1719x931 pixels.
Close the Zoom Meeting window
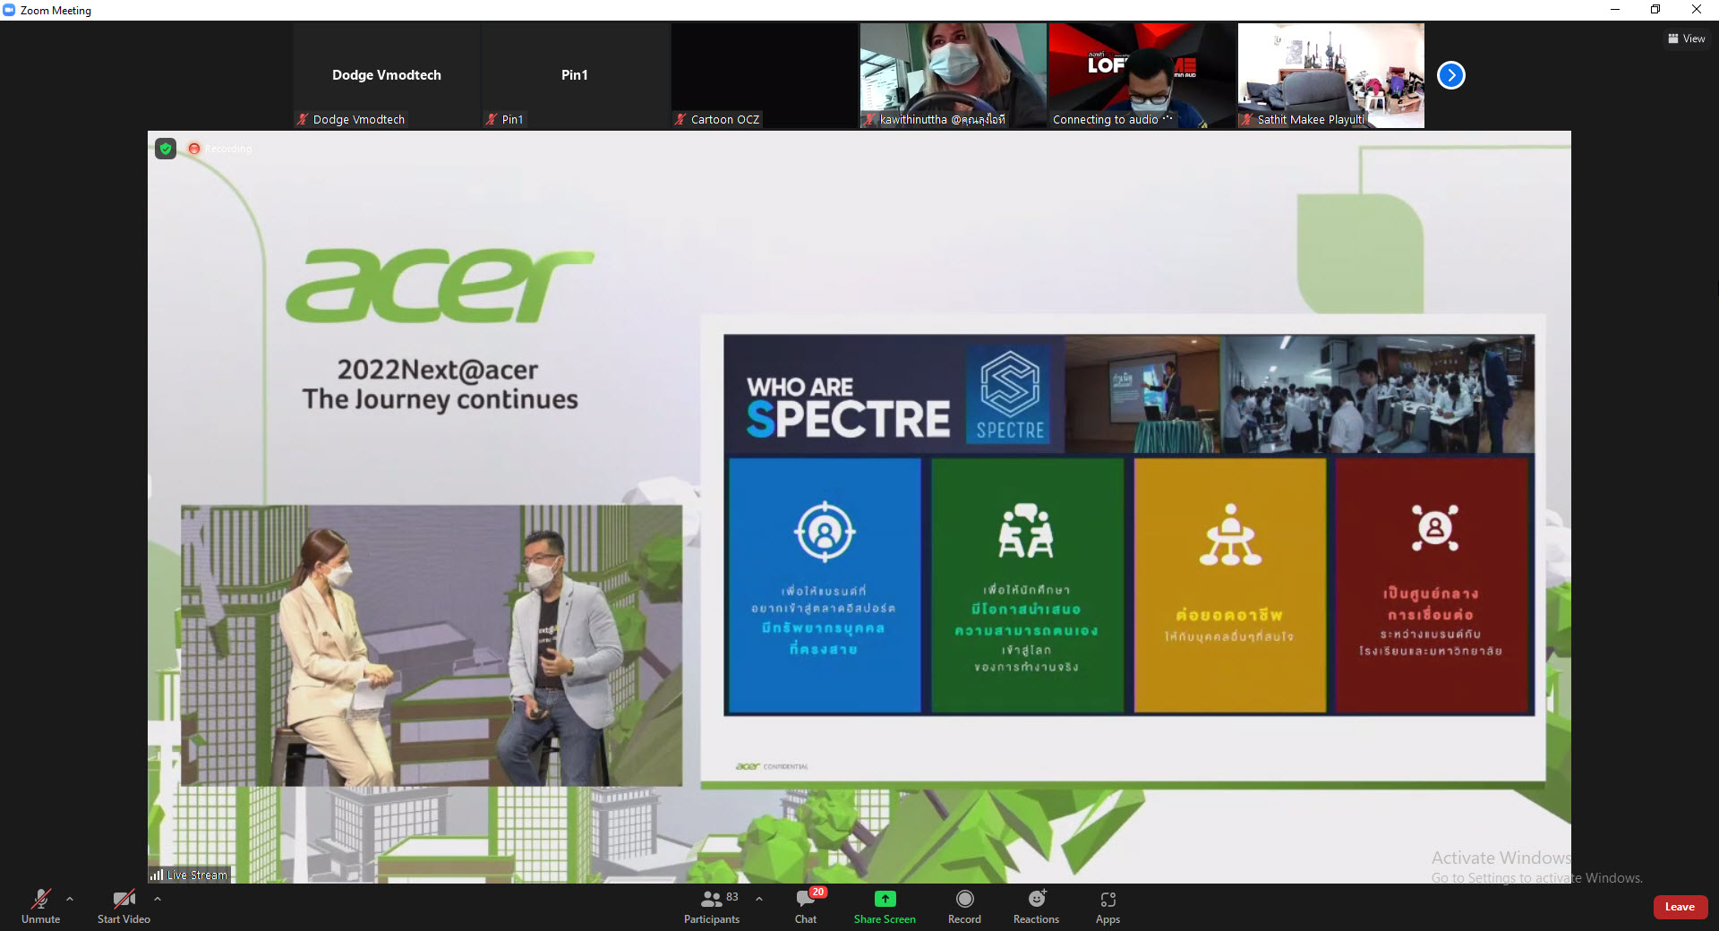point(1697,10)
